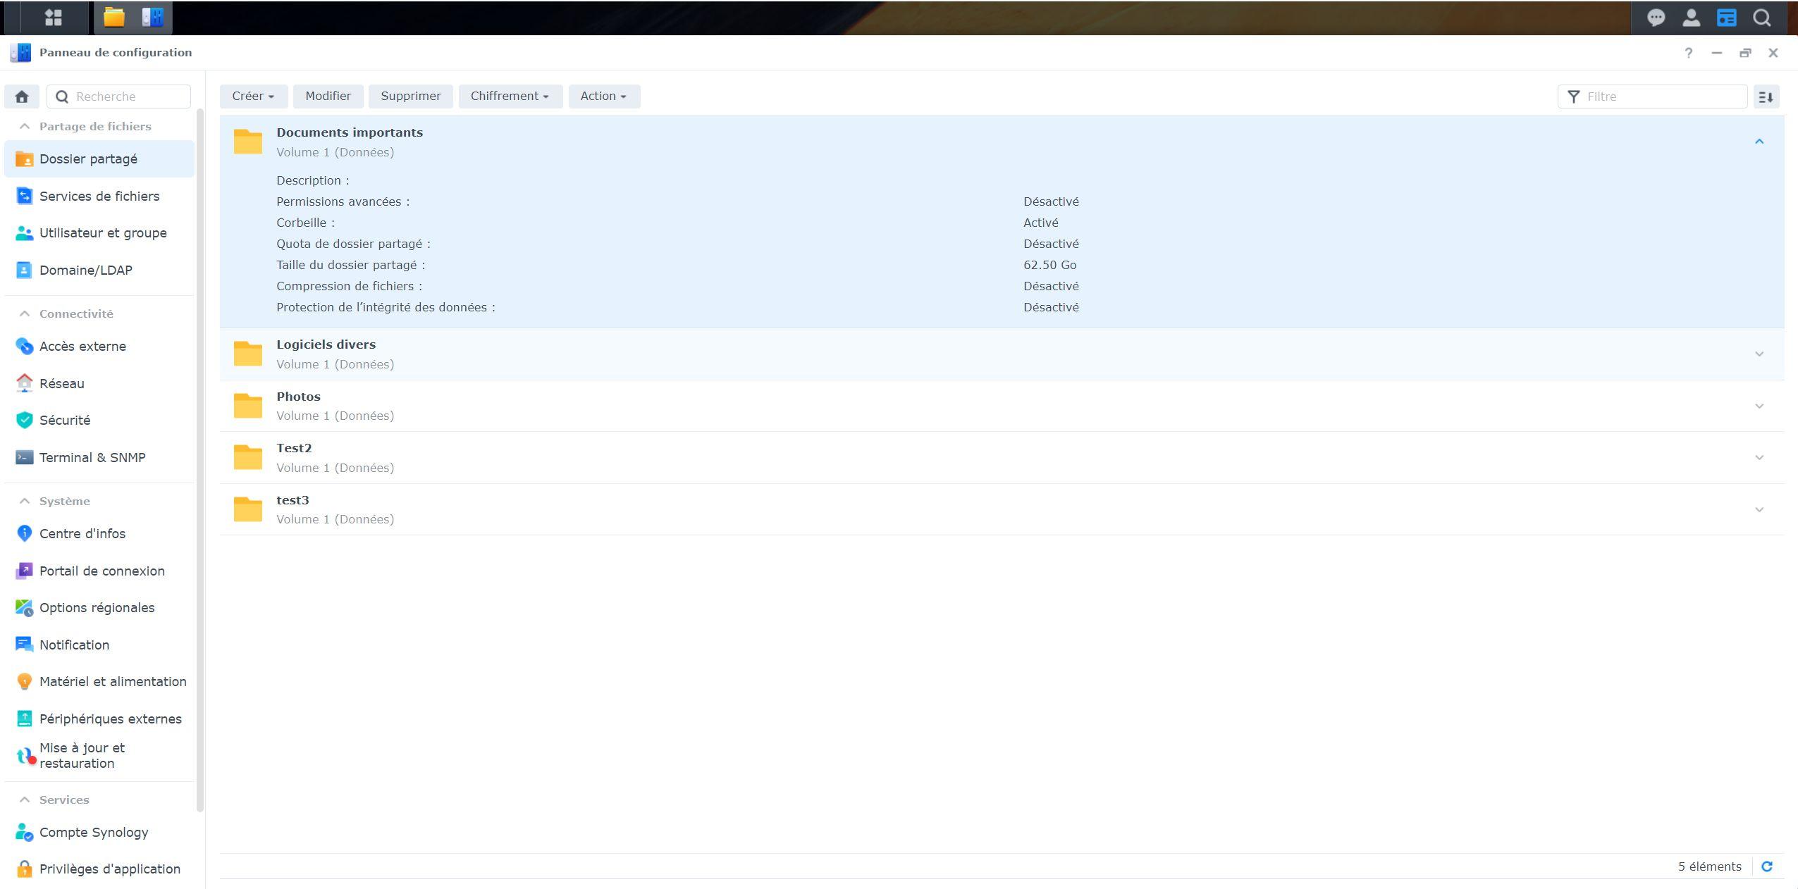Viewport: 1798px width, 889px height.
Task: Expand the Photos folder details
Action: 1759,406
